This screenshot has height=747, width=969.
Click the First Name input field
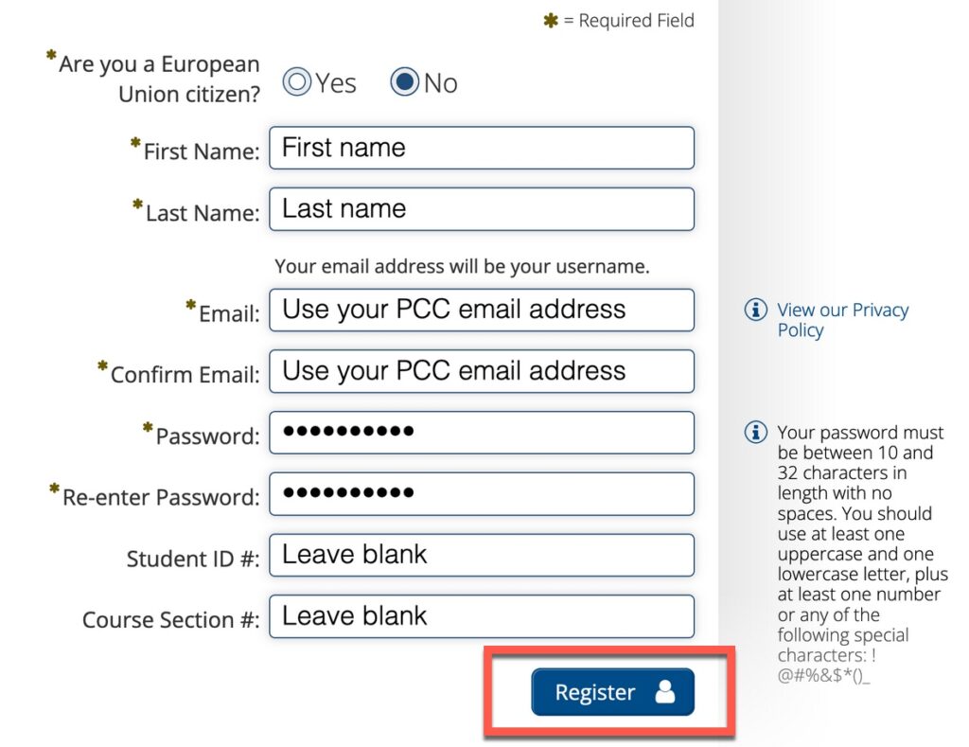[481, 148]
